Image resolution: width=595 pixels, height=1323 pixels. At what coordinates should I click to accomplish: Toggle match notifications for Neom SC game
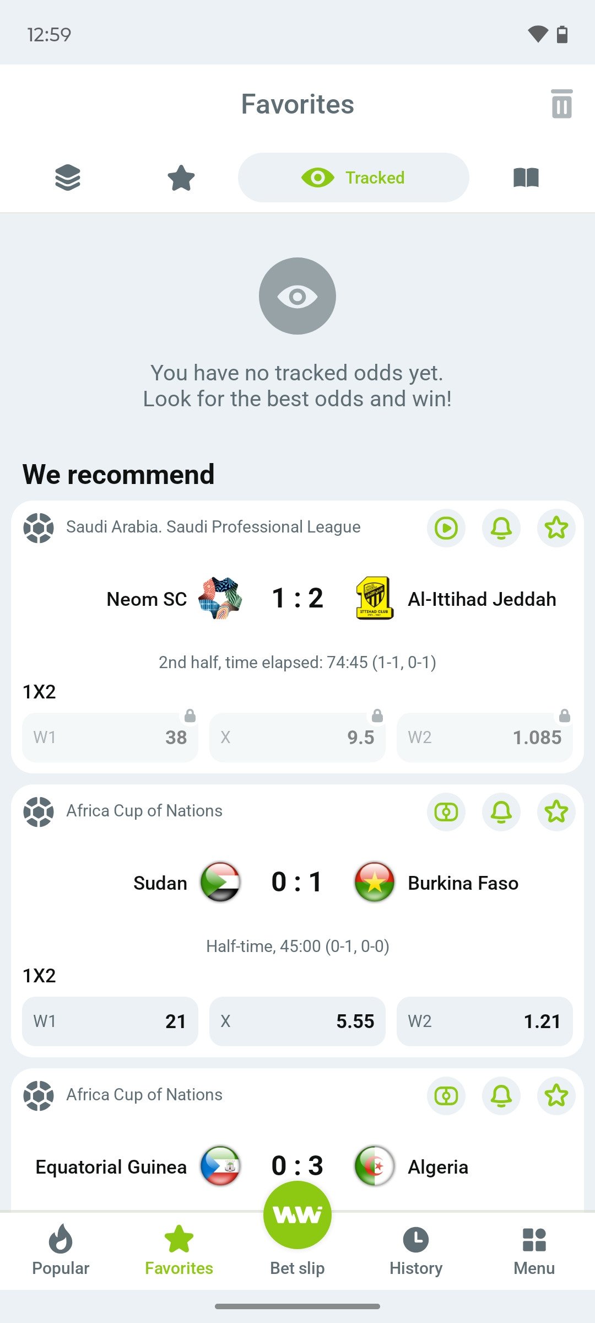pos(500,528)
